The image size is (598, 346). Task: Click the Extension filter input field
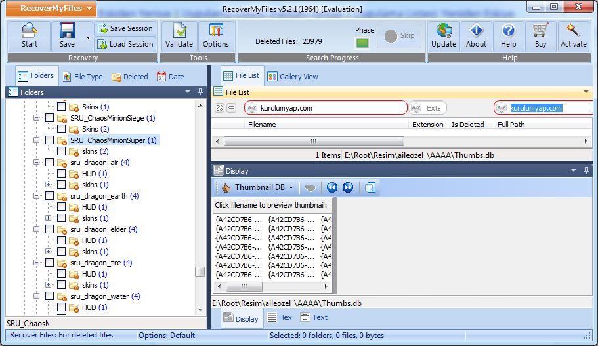tap(427, 107)
